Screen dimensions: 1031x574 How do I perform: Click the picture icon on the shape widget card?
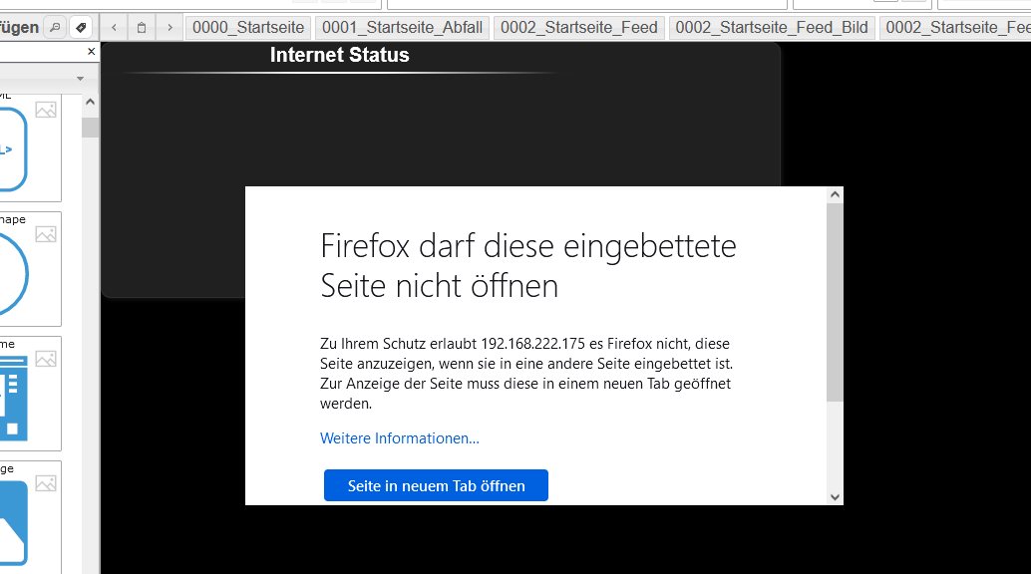point(46,234)
